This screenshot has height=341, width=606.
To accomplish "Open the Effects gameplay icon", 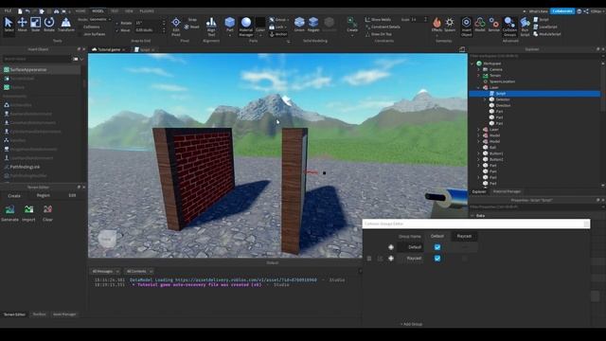I will [x=437, y=25].
